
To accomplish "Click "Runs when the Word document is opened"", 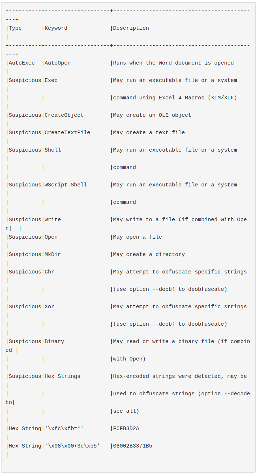I will (173, 63).
